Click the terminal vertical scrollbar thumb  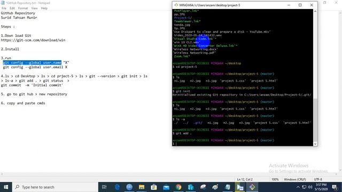(x=315, y=119)
